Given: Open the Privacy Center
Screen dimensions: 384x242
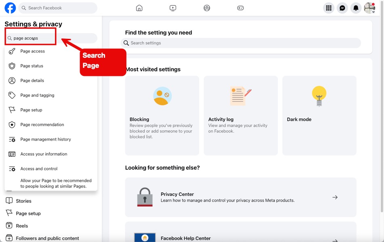Looking at the screenshot, I should pyautogui.click(x=241, y=197).
